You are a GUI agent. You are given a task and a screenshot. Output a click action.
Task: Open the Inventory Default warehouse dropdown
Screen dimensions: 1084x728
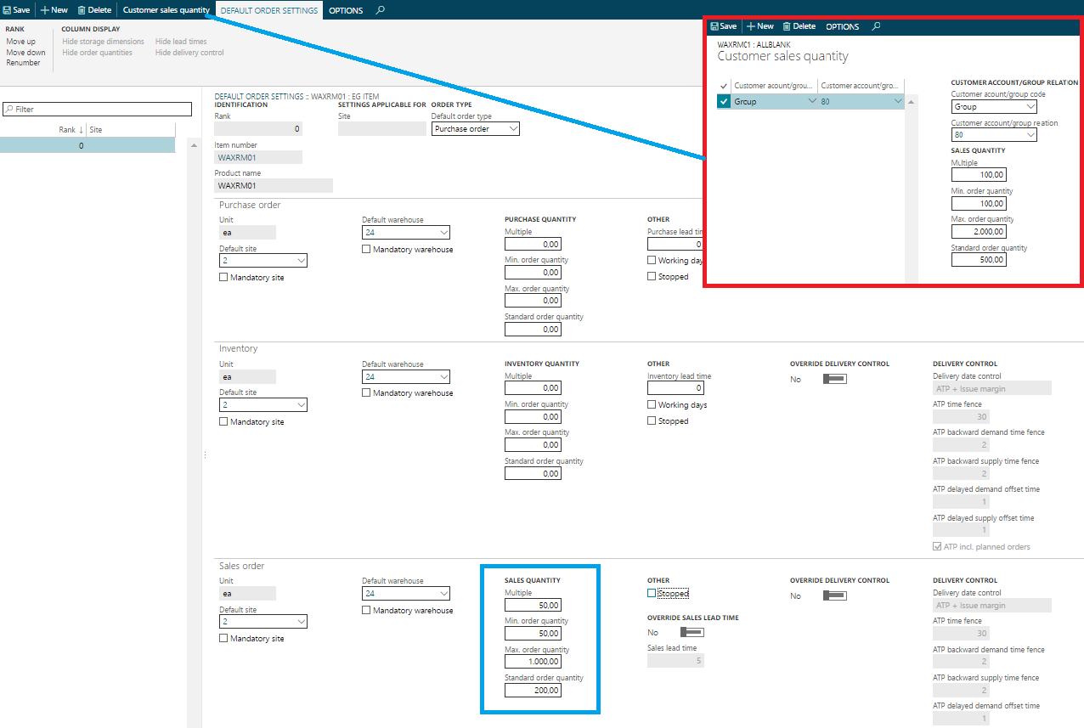pos(444,376)
